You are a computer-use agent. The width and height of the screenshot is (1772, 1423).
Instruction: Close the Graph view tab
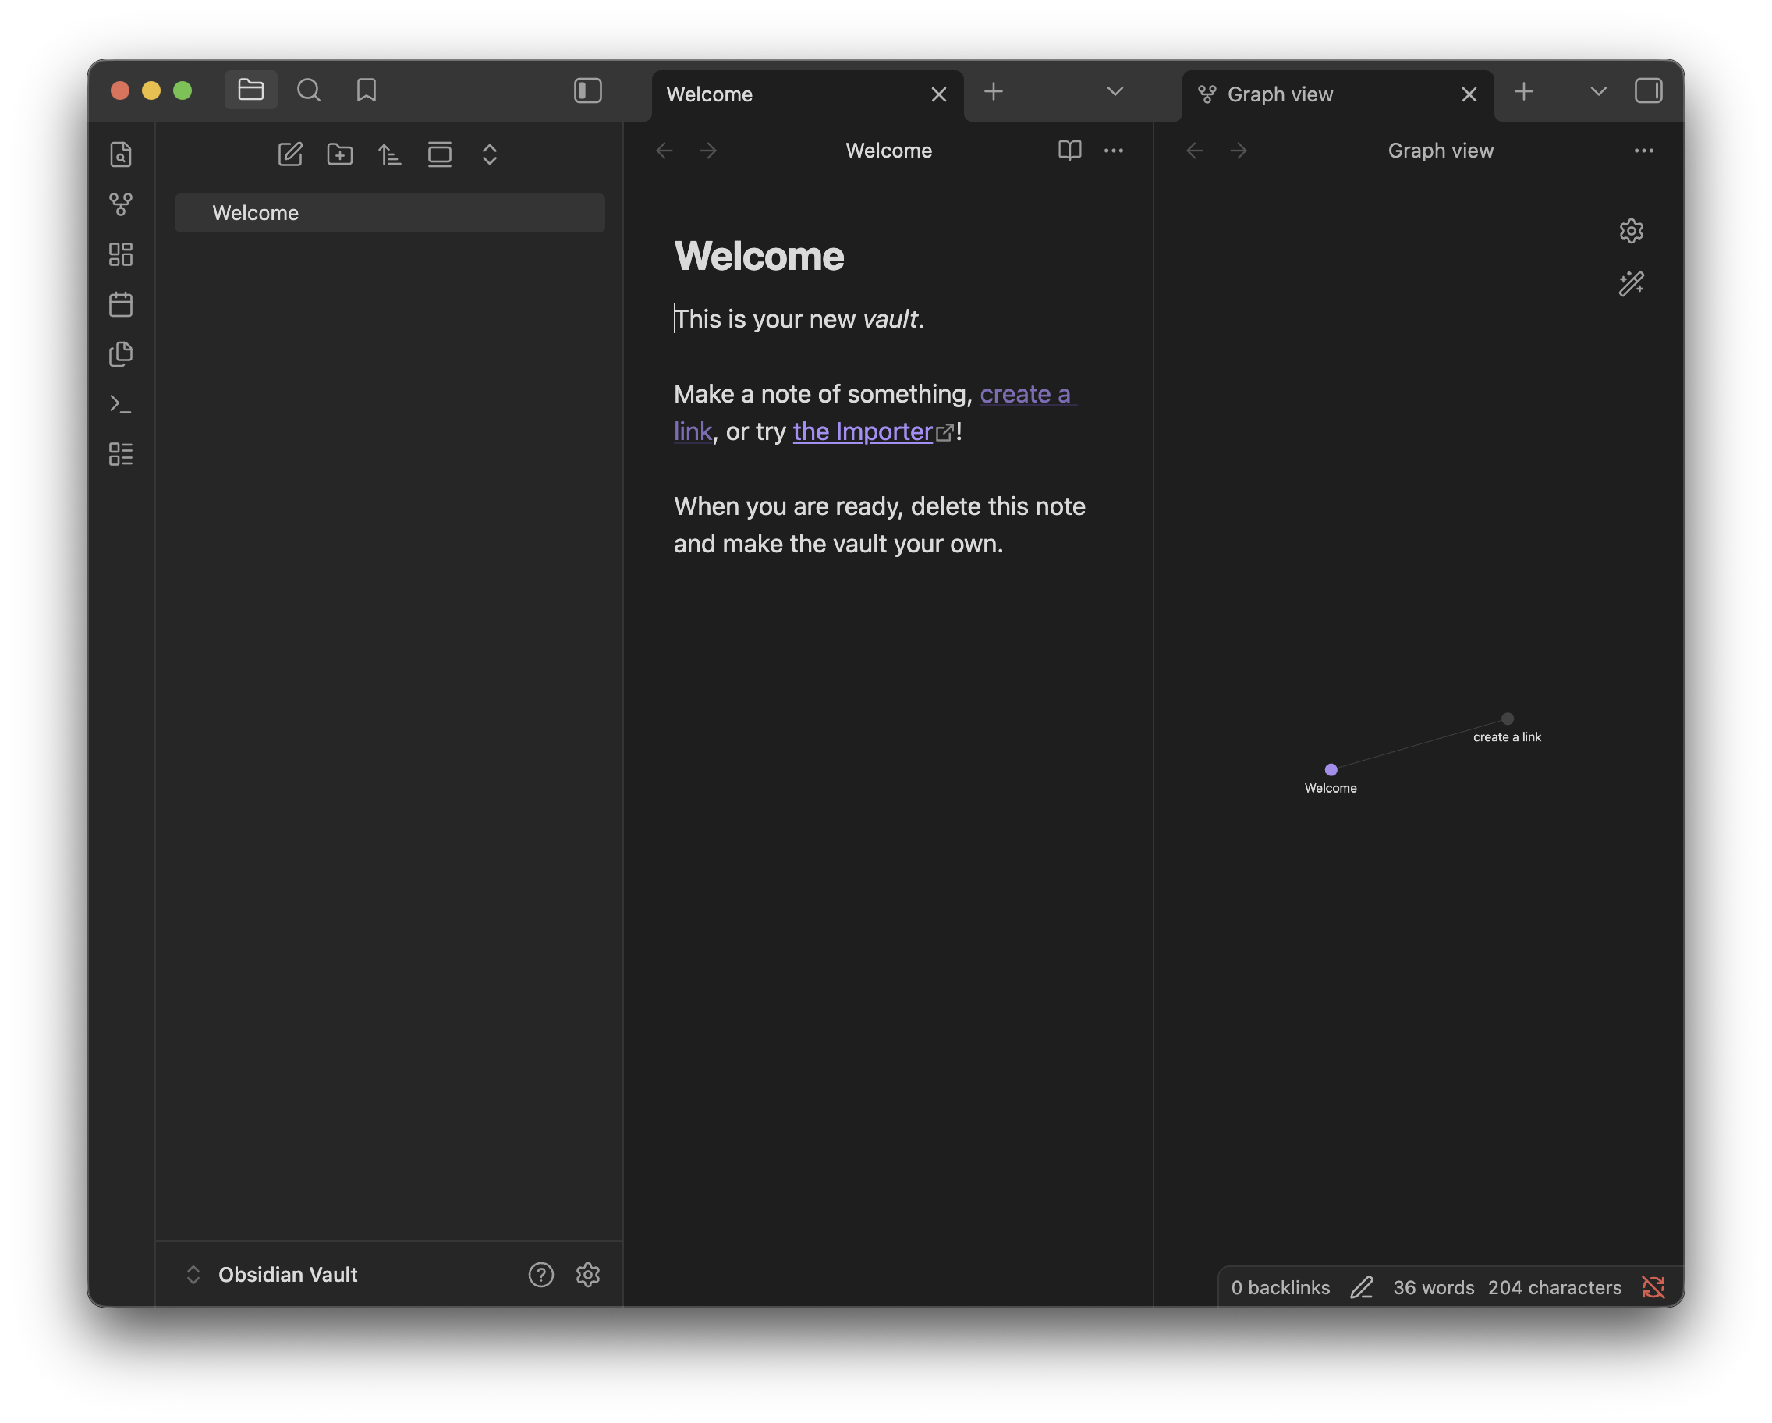pos(1469,94)
